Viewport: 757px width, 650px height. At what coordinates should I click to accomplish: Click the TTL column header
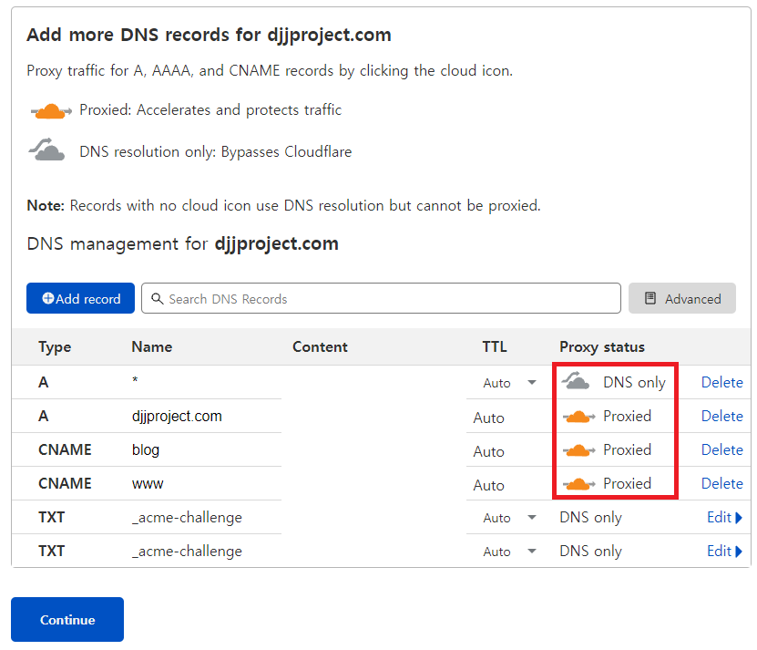pos(495,347)
